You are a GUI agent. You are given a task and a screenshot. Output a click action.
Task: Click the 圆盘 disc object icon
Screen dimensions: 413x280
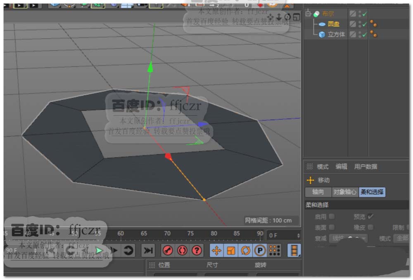pos(322,24)
